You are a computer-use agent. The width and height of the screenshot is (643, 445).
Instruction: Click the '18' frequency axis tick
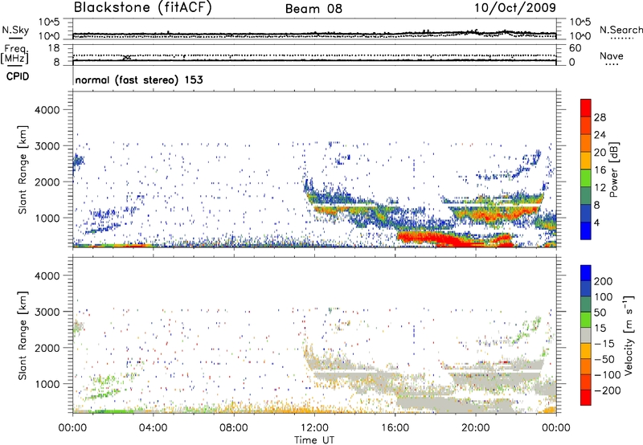(54, 48)
